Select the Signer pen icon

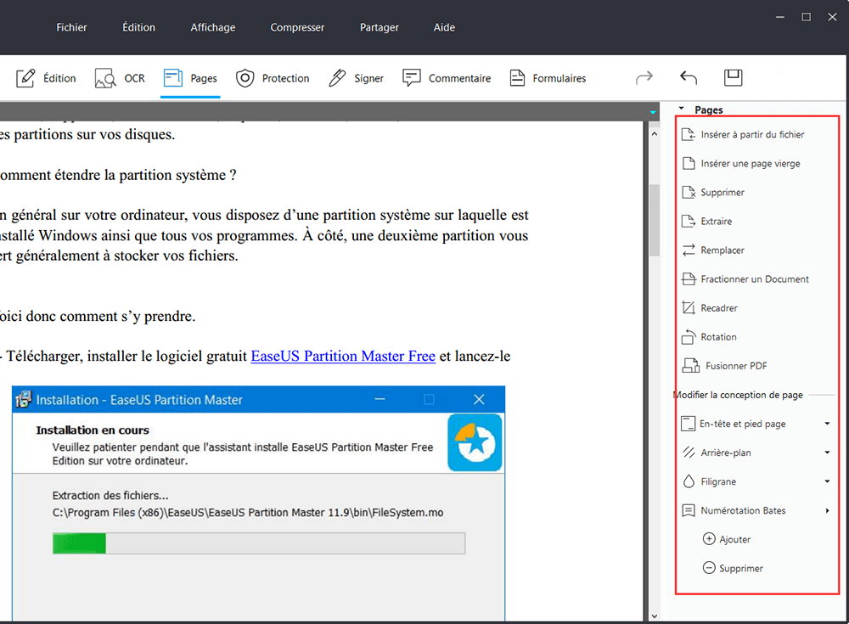[x=337, y=78]
